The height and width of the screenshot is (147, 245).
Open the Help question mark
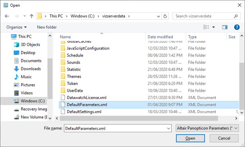[x=237, y=27]
